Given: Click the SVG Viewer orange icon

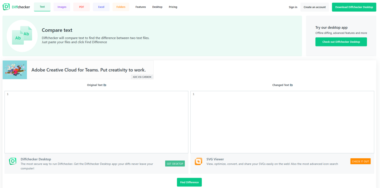Looking at the screenshot, I should point(199,161).
